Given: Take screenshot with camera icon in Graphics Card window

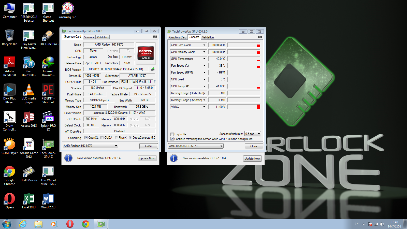Looking at the screenshot, I should point(155,37).
